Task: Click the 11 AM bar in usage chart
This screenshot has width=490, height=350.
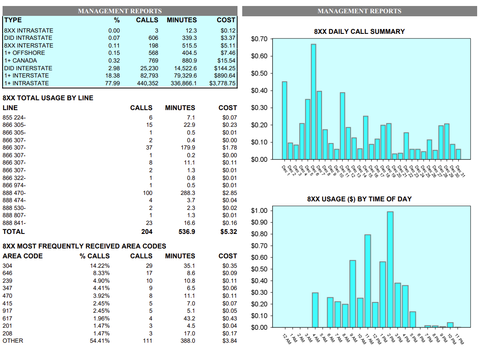Action: point(368,281)
